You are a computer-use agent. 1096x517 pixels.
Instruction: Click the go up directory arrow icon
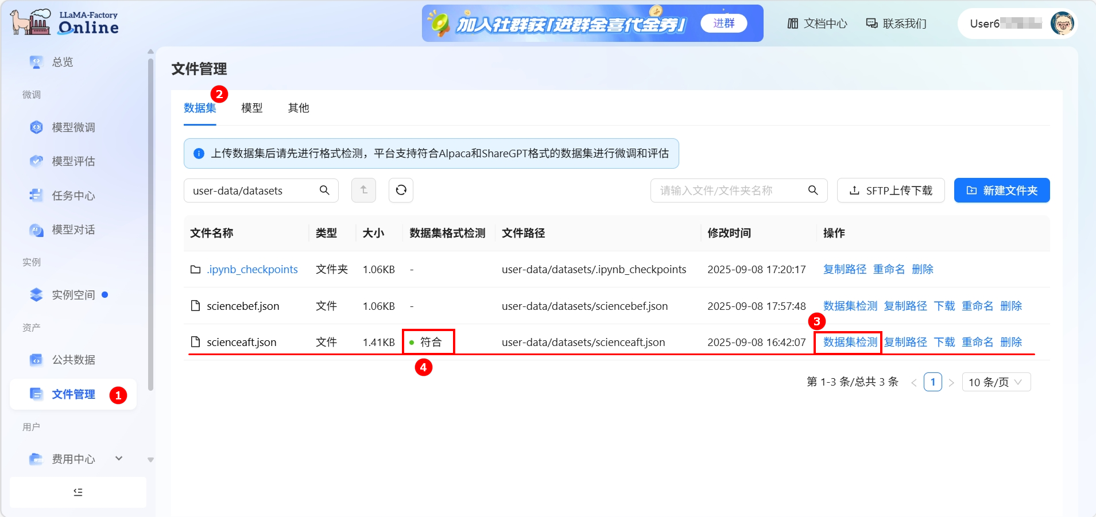(x=363, y=190)
